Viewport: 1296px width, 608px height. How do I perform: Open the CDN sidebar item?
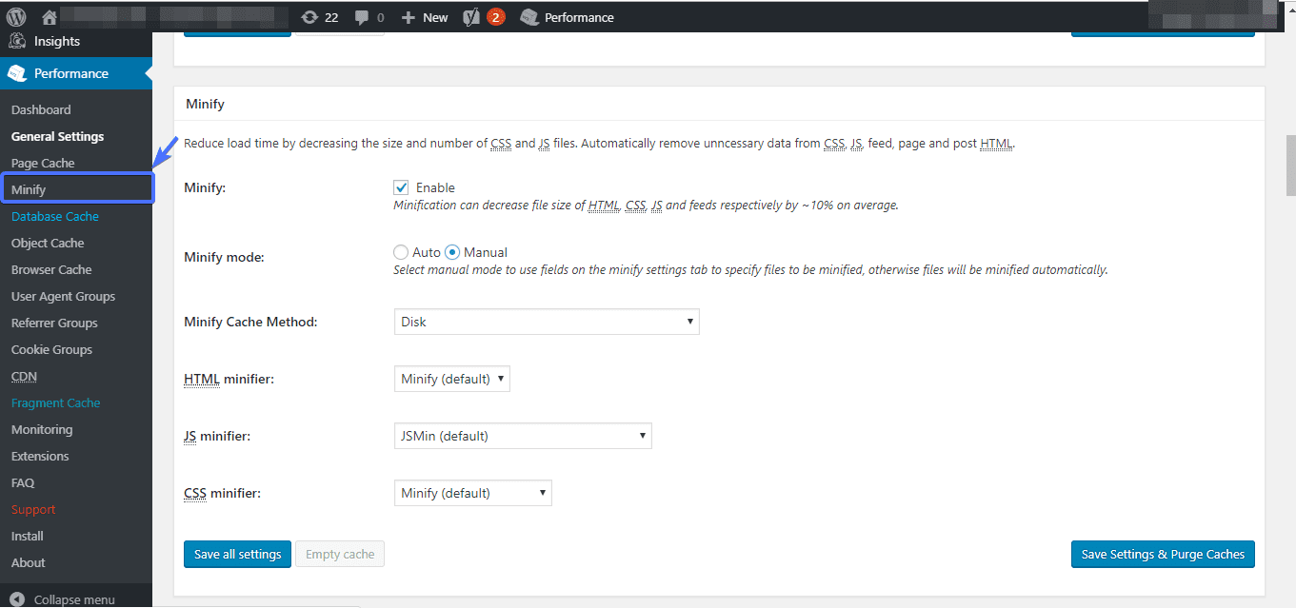point(24,376)
